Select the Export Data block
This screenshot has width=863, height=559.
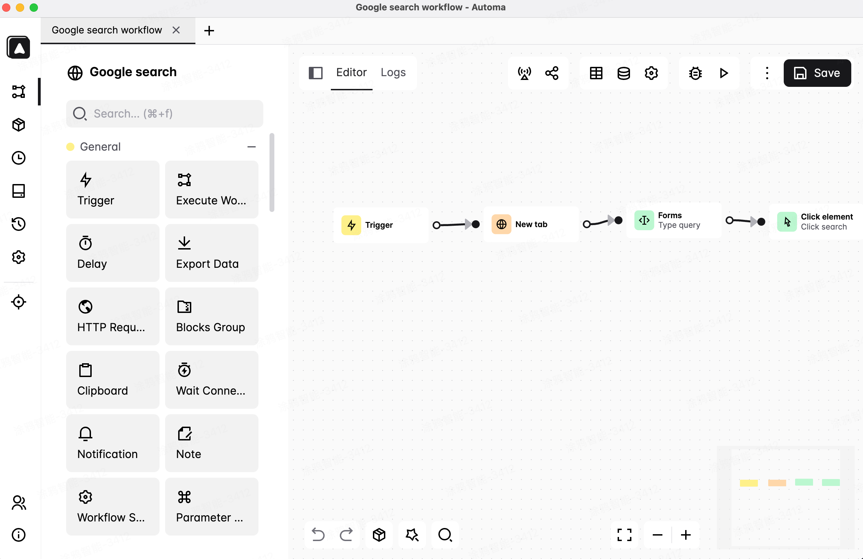pyautogui.click(x=212, y=253)
